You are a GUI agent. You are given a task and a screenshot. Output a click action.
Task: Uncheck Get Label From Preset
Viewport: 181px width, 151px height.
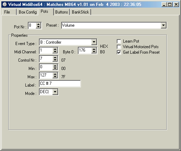click(x=119, y=52)
